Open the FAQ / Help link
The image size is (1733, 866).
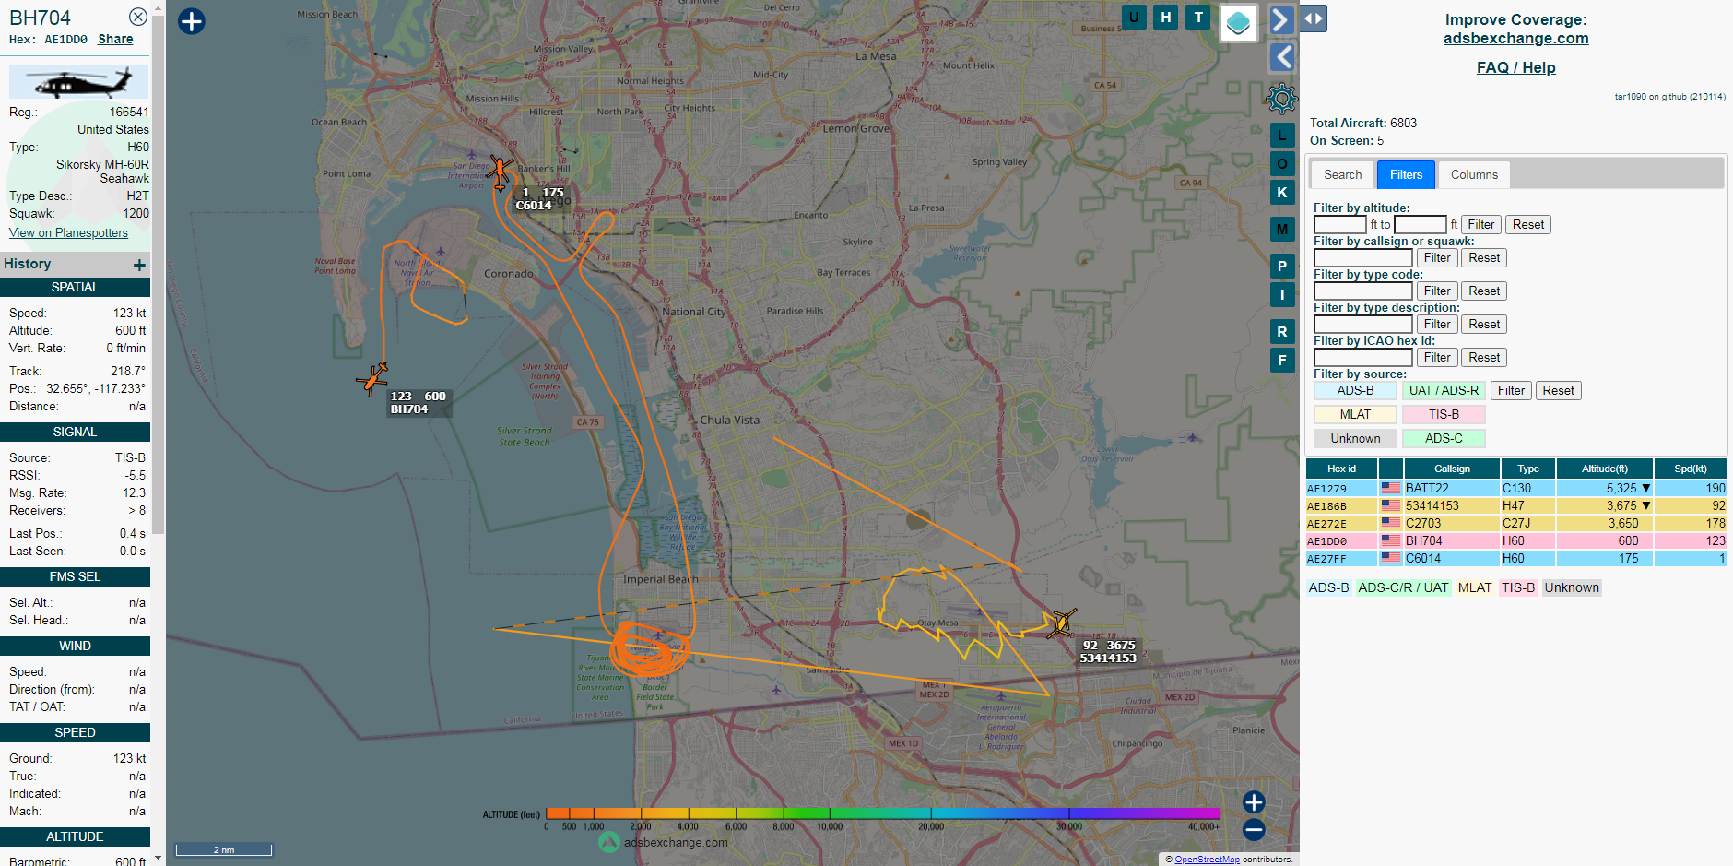pyautogui.click(x=1515, y=67)
